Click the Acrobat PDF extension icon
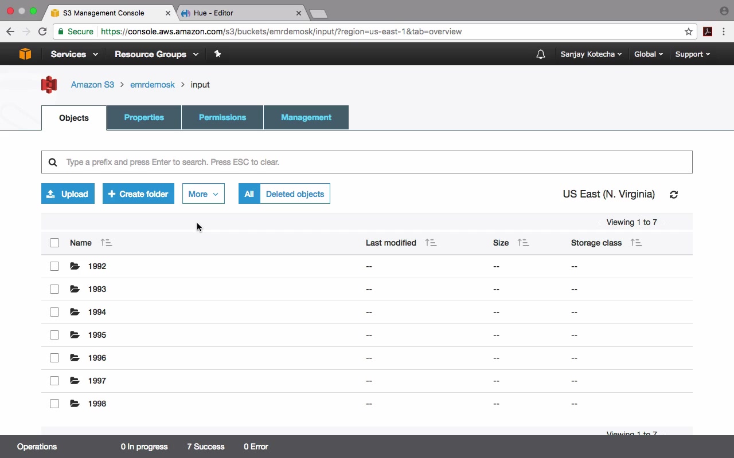The height and width of the screenshot is (458, 734). [x=708, y=31]
